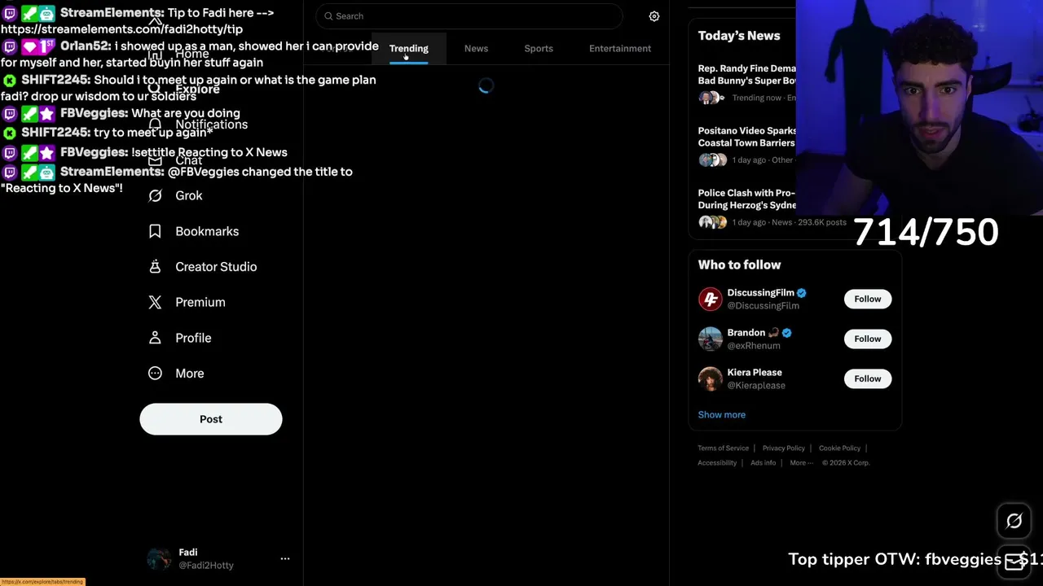Follow DiscussingFilm
The width and height of the screenshot is (1043, 586).
868,299
